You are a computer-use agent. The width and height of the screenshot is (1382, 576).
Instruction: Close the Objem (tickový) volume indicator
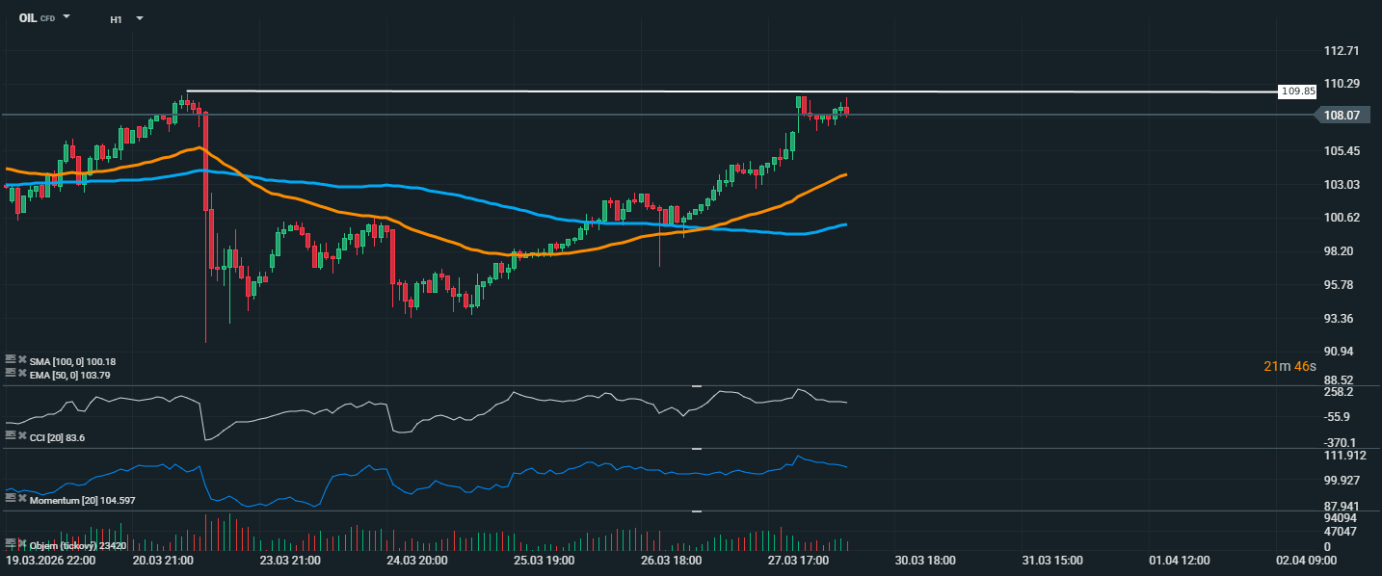click(x=22, y=544)
